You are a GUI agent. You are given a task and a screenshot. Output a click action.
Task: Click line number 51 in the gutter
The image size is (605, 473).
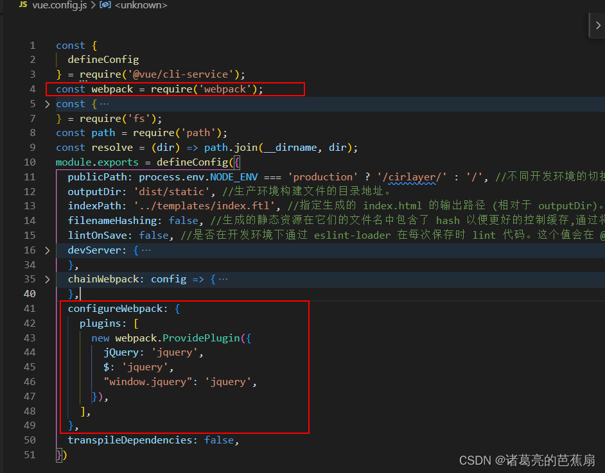[x=30, y=455]
